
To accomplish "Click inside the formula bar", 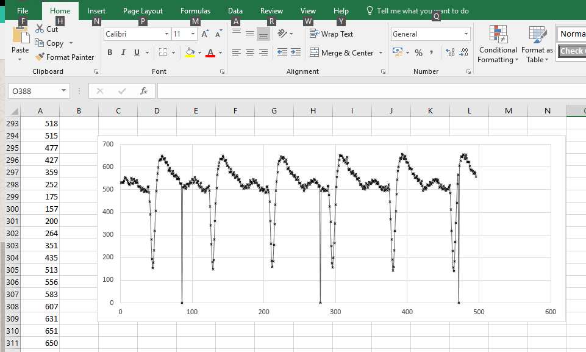I will (x=335, y=90).
